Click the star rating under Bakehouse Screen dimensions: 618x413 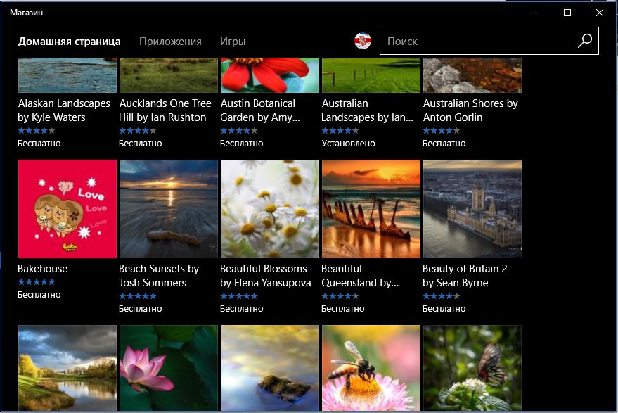[x=37, y=282]
